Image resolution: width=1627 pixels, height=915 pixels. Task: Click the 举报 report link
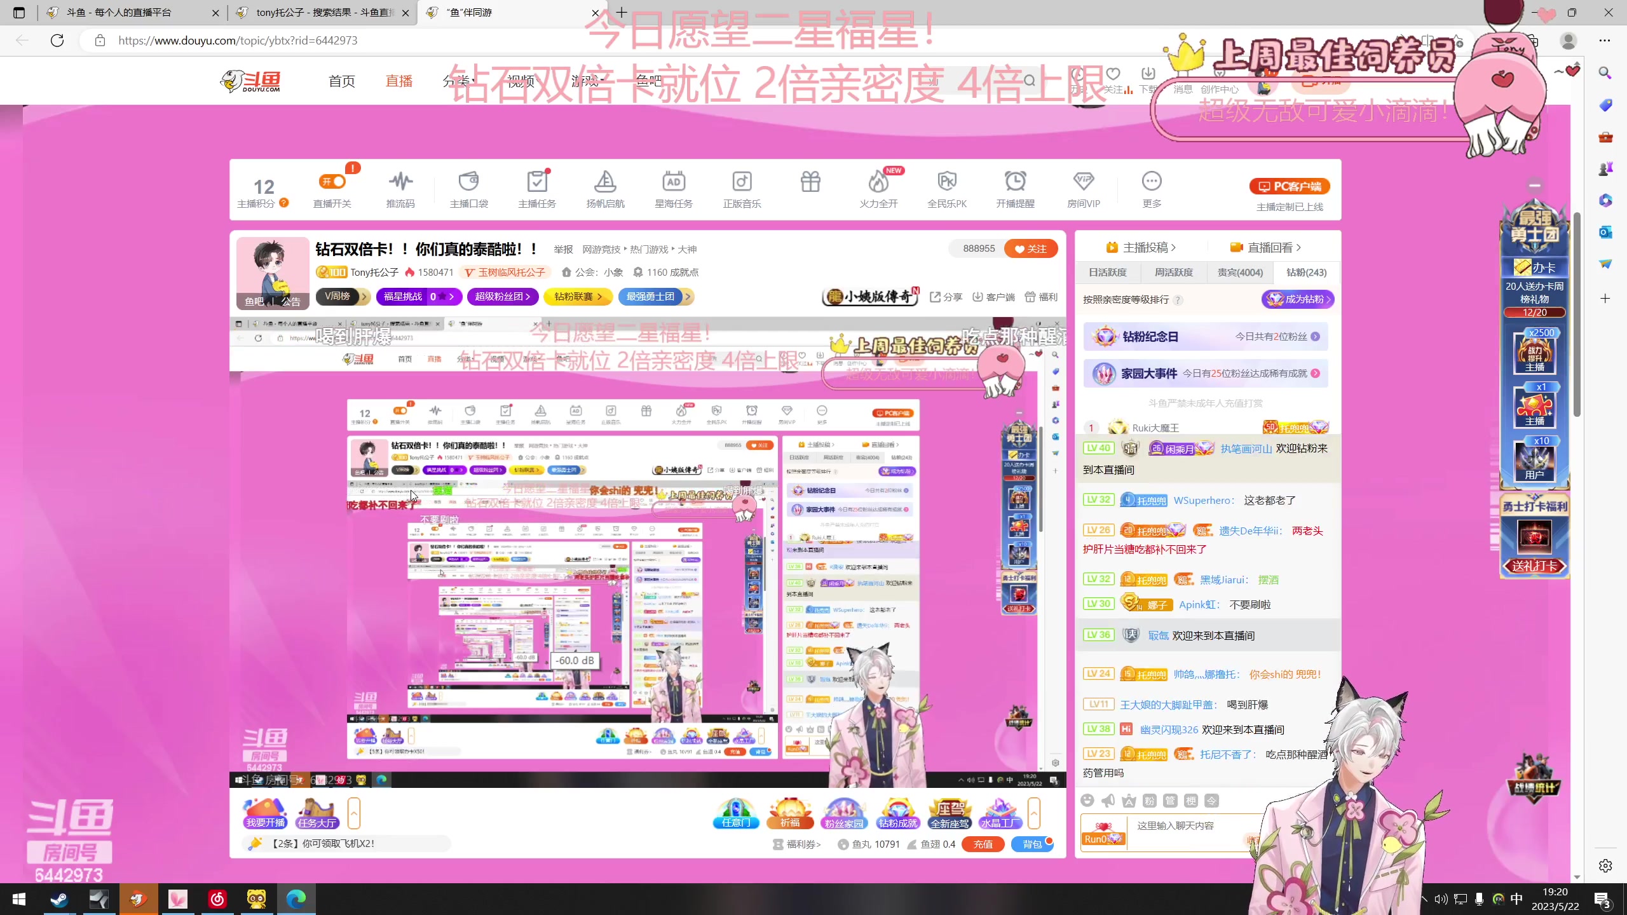[x=563, y=249]
